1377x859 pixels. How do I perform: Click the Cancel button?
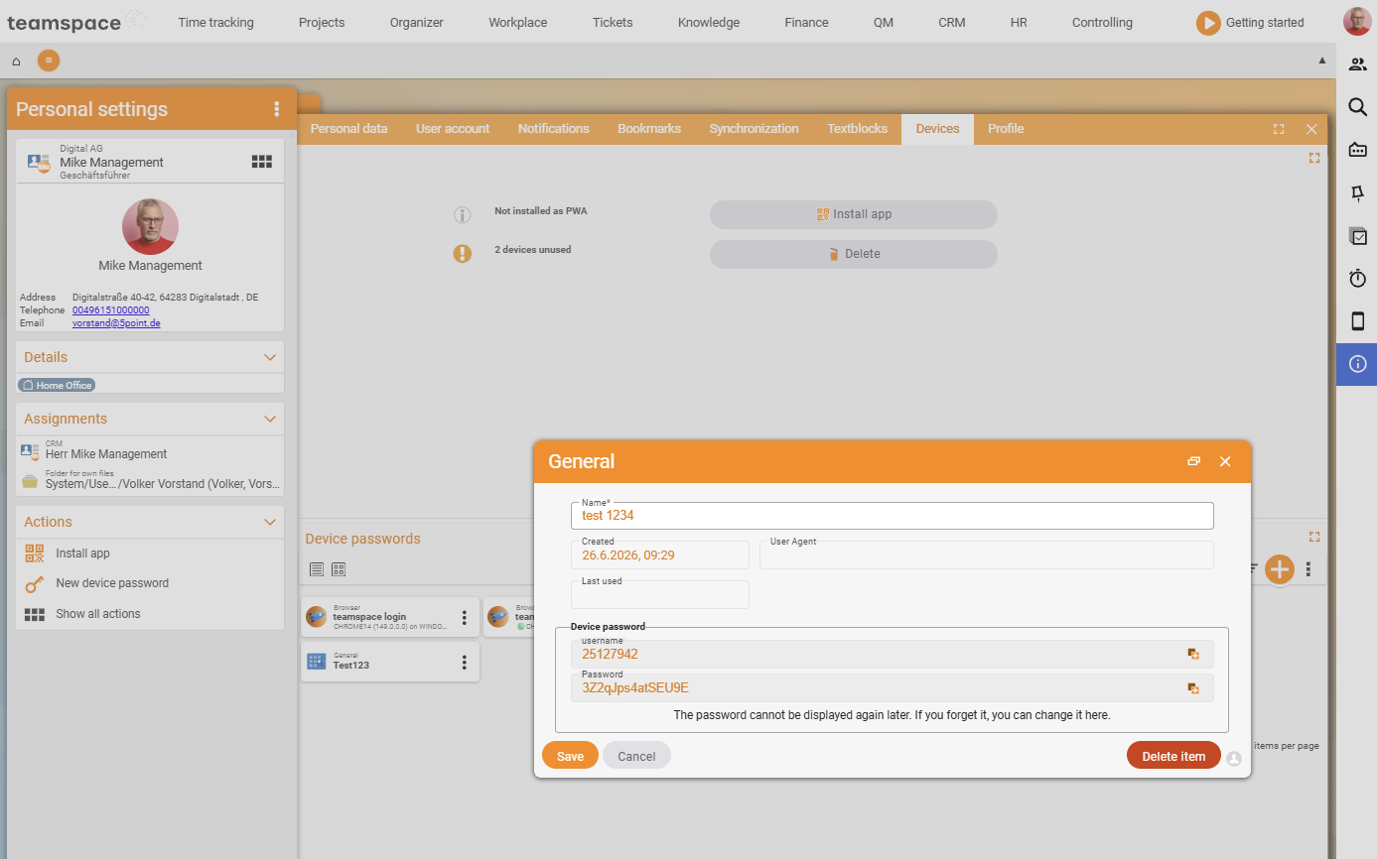[x=636, y=756]
